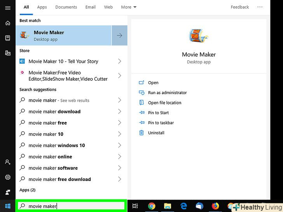Expand the More filter dropdown
The width and height of the screenshot is (283, 212).
coord(129,7)
